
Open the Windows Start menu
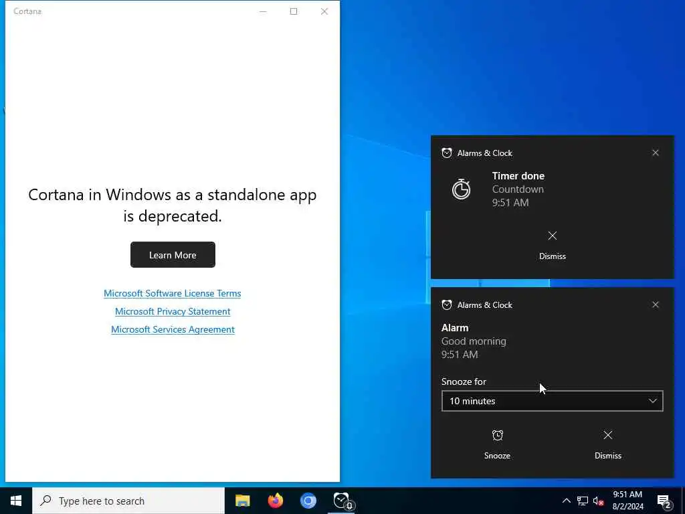16,501
